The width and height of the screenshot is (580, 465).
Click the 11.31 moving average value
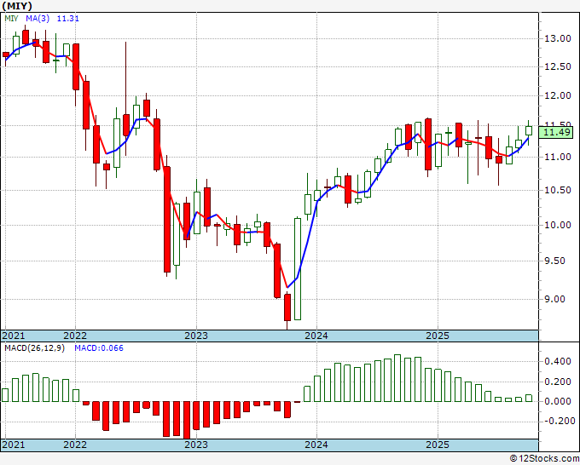(x=67, y=18)
